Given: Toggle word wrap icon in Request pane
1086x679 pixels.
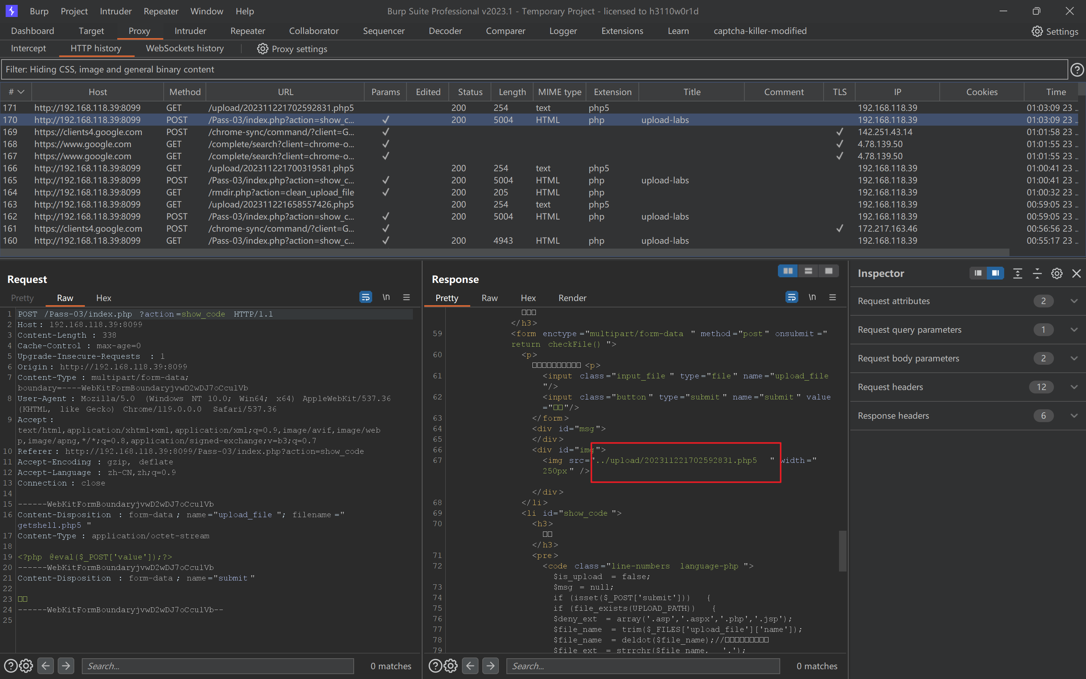Looking at the screenshot, I should [365, 297].
